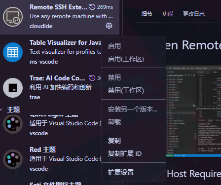The height and width of the screenshot is (185, 221).
Task: Click the Host Require heading in details
Action: pyautogui.click(x=194, y=174)
